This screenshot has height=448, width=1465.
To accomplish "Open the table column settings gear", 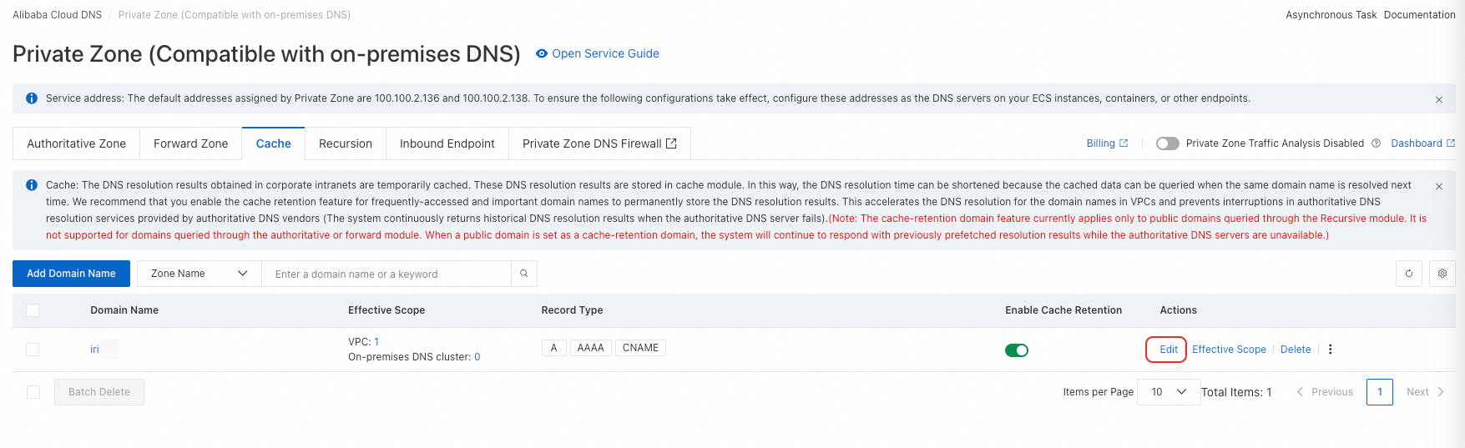I will click(x=1442, y=274).
